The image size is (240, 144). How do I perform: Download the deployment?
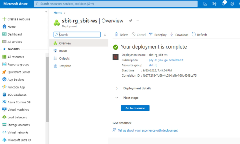pyautogui.click(x=179, y=35)
